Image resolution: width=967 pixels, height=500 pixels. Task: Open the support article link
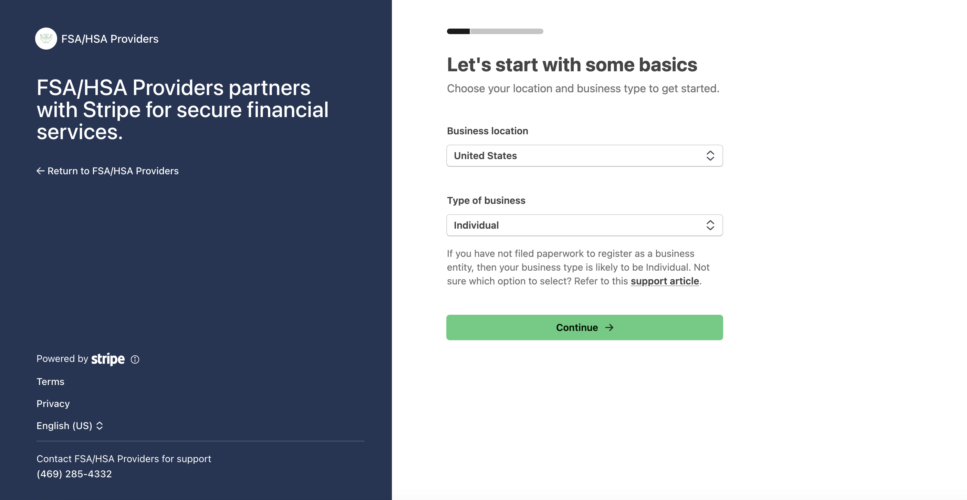click(664, 281)
